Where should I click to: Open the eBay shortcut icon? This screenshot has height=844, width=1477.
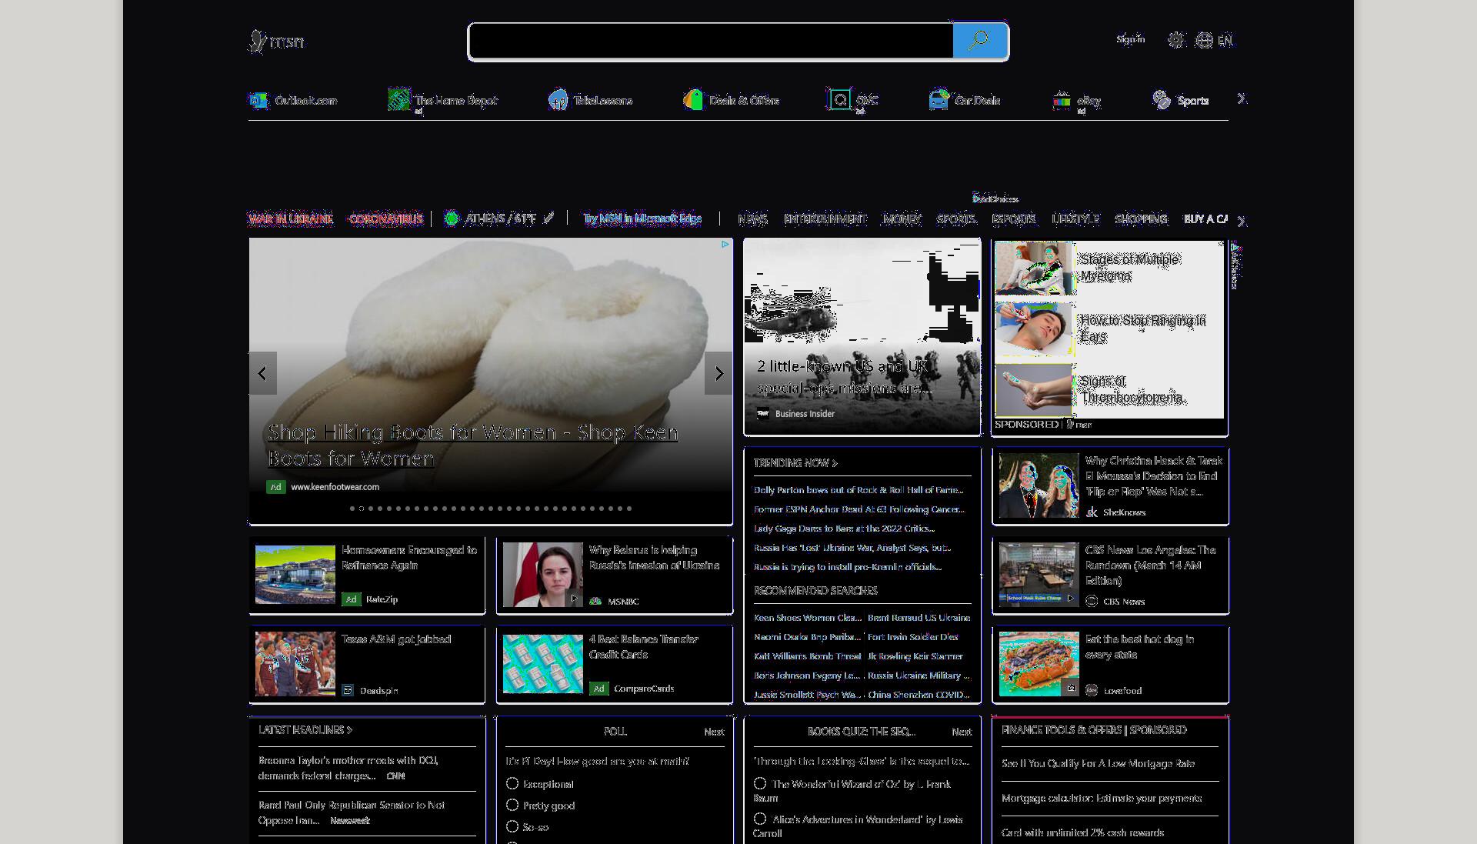(1062, 100)
